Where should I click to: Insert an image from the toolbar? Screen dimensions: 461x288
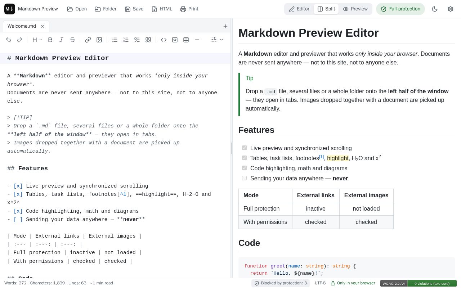[99, 40]
